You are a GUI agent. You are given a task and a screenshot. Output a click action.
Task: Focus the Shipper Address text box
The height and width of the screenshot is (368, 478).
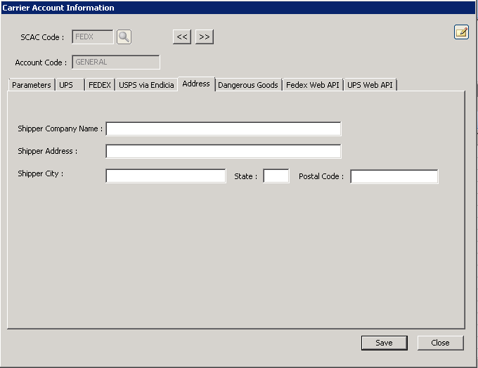click(223, 152)
